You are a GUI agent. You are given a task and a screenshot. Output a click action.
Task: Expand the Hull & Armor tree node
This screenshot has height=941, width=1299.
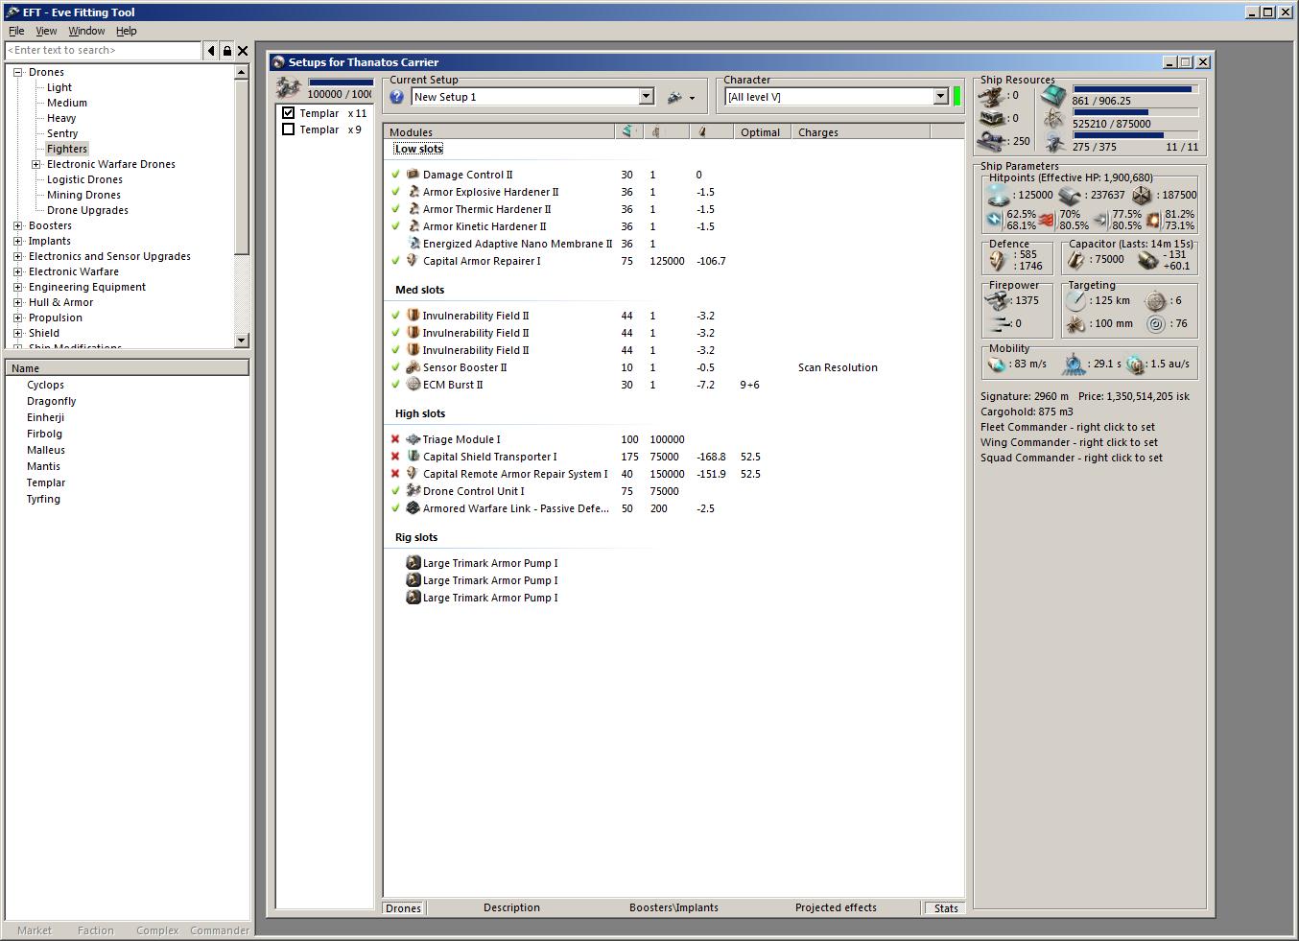[18, 302]
